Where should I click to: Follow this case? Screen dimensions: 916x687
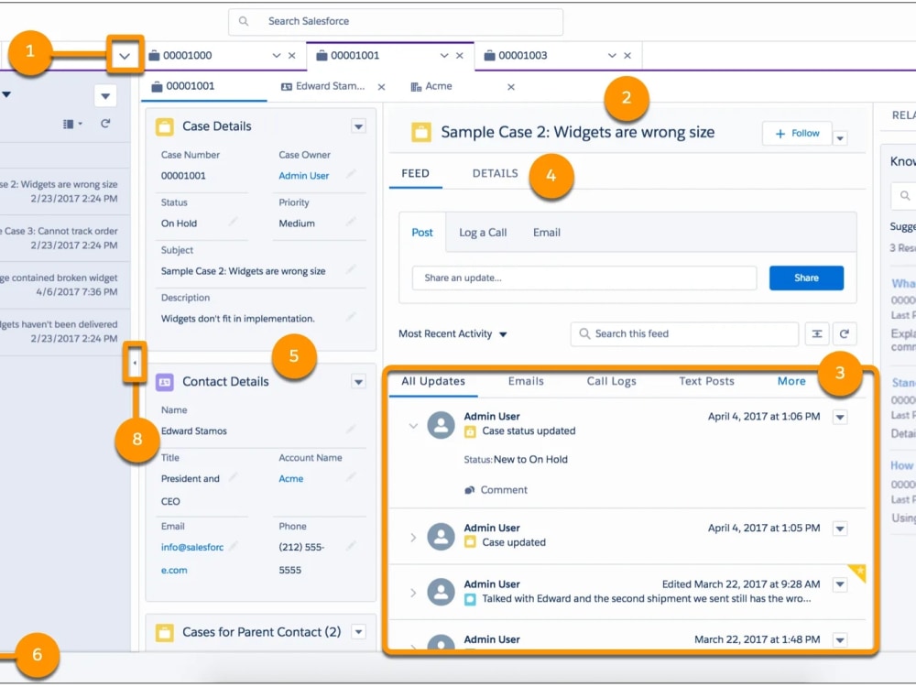coord(796,133)
